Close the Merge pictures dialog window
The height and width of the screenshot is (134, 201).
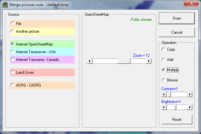tap(191, 3)
